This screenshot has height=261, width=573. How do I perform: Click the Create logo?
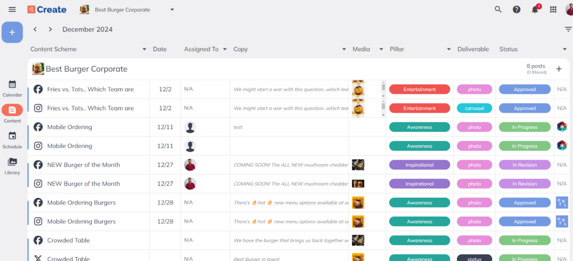[47, 10]
